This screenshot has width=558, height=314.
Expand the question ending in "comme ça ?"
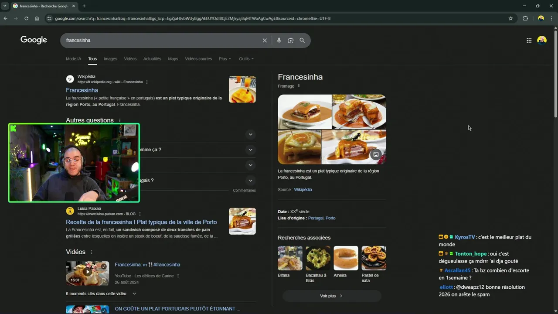[x=250, y=150]
